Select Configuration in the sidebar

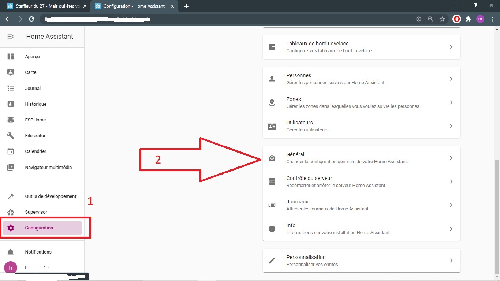pos(39,228)
